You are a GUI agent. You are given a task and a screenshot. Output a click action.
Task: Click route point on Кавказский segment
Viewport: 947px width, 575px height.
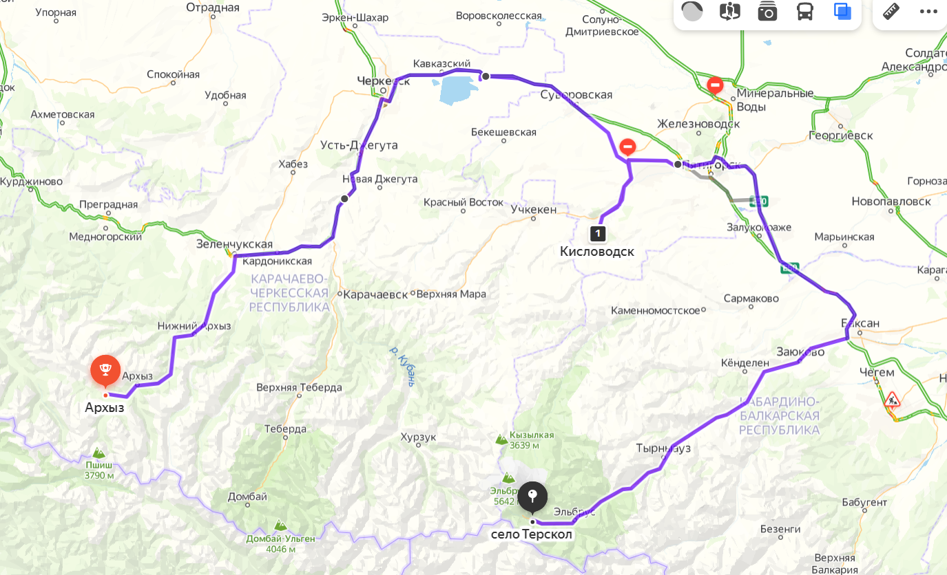(x=486, y=76)
